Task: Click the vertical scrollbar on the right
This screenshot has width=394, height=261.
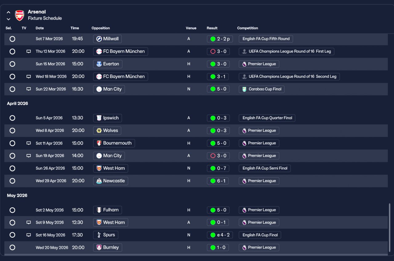Action: [x=389, y=227]
